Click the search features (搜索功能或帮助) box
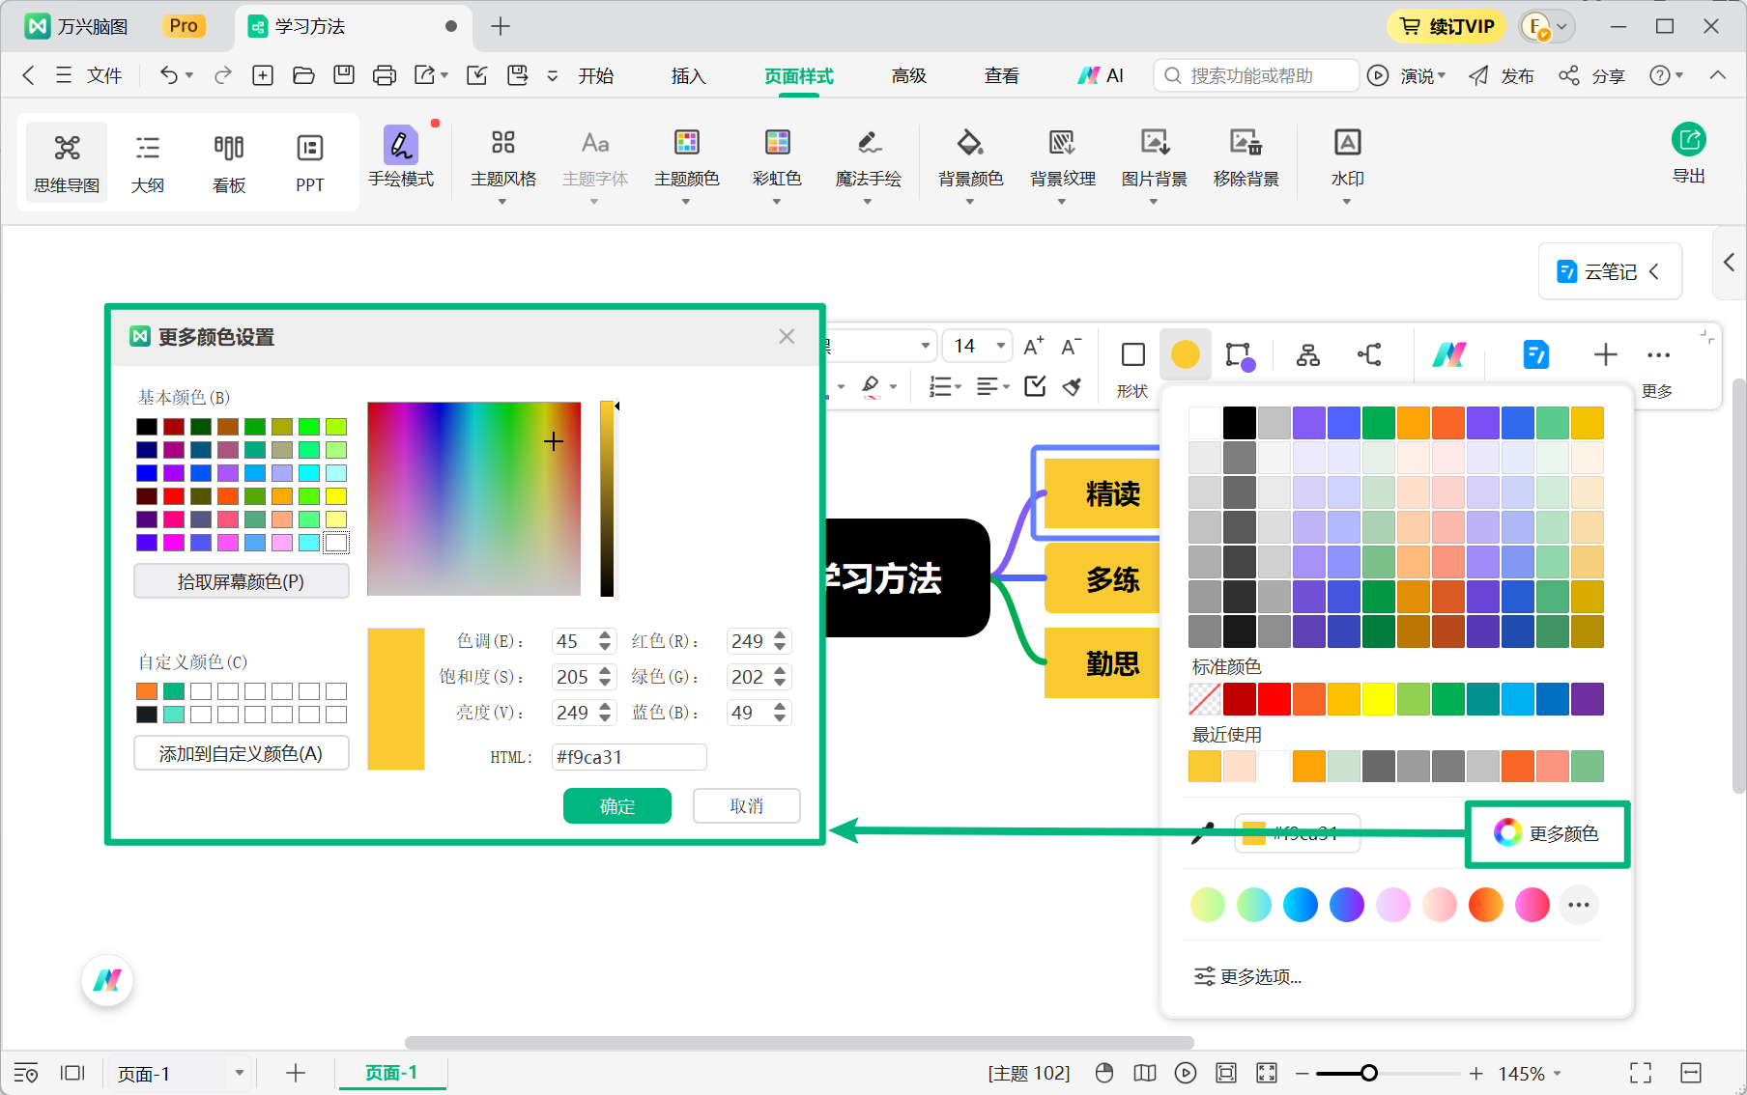Screen dimensions: 1747x1095 click(1256, 75)
